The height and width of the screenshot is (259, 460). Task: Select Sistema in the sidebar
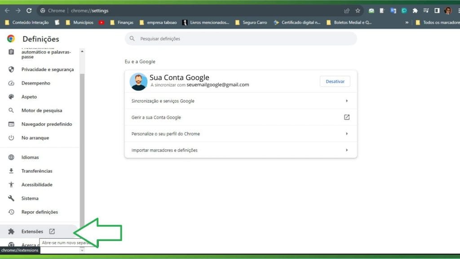30,198
